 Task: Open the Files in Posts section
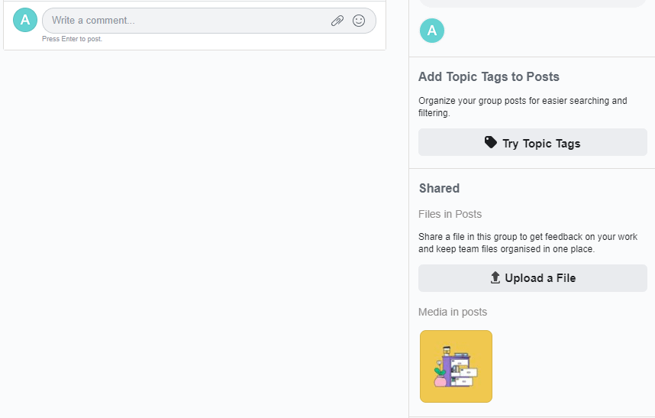coord(450,214)
